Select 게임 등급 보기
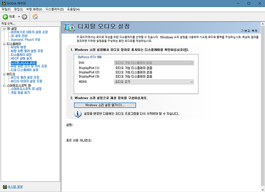This screenshot has height=192, width=265. pyautogui.click(x=20, y=93)
